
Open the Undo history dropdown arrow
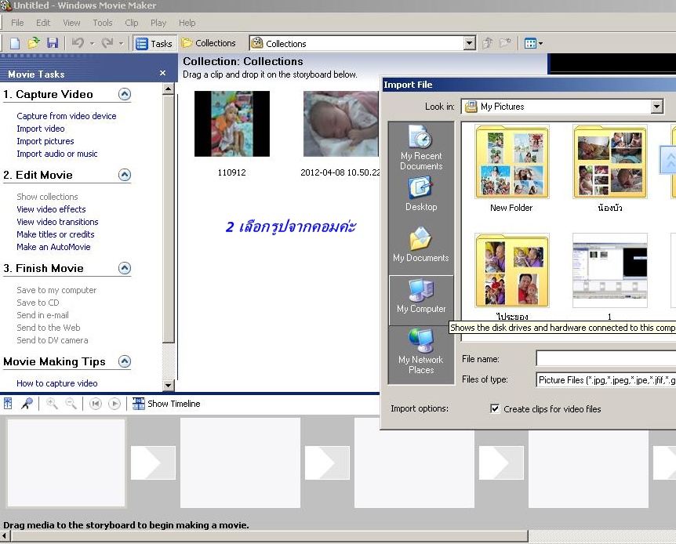tap(92, 44)
